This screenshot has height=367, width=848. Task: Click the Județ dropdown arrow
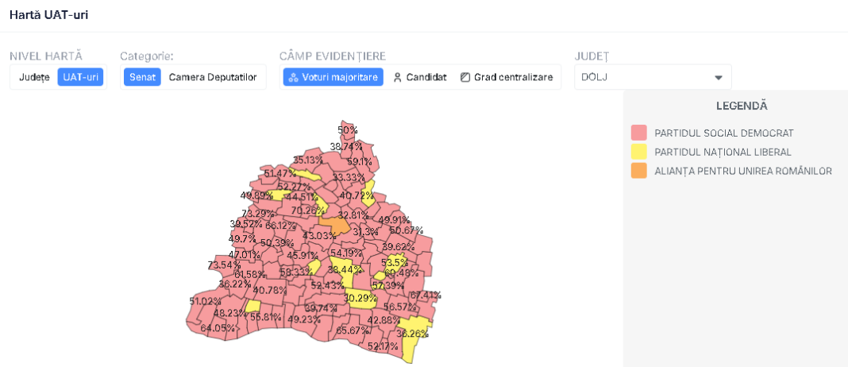point(719,77)
